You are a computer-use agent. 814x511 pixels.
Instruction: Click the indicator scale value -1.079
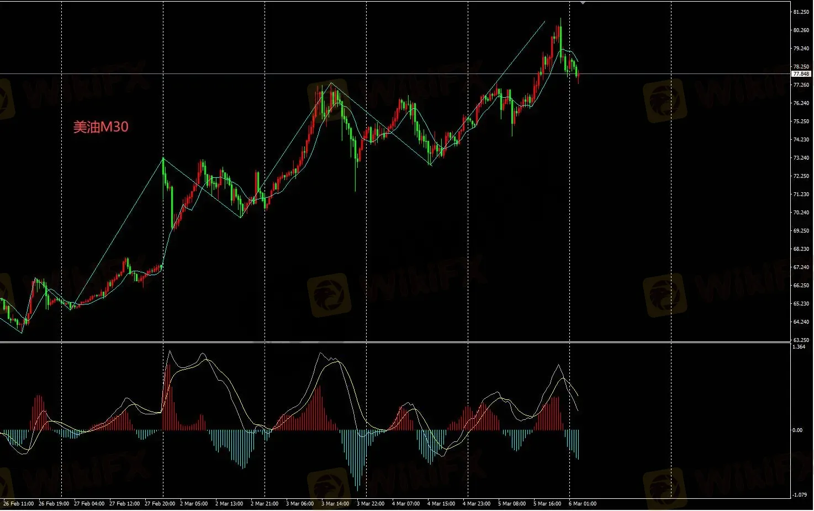[x=800, y=495]
